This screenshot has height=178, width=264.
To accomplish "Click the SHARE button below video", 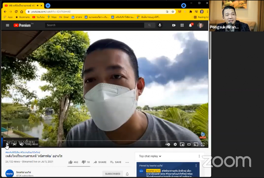I will coord(100,162).
